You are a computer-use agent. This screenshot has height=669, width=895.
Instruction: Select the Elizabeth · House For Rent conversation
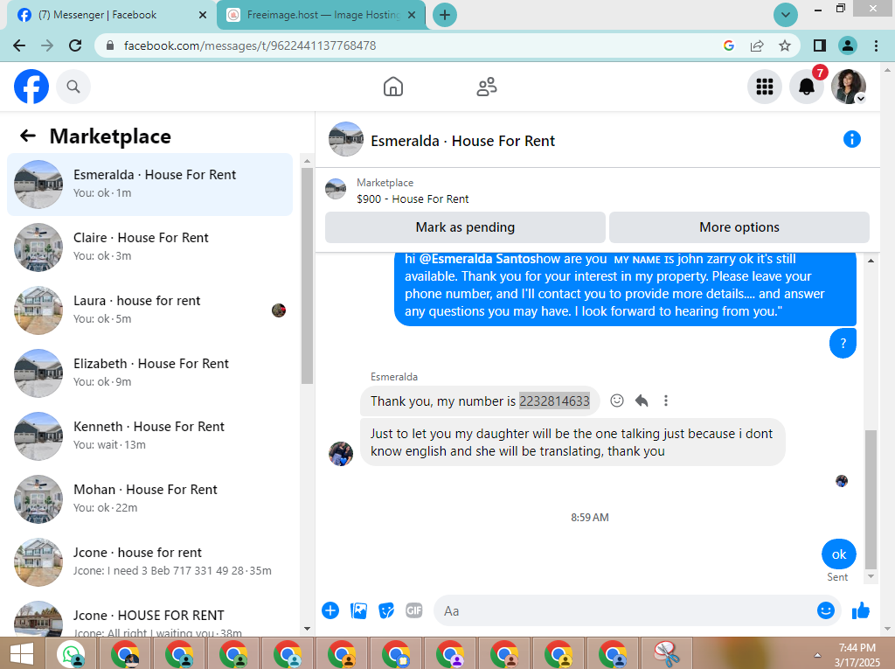[x=149, y=373]
